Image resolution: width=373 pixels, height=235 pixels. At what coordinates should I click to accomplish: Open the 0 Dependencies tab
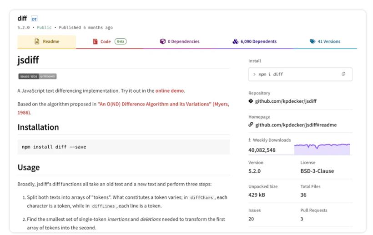pyautogui.click(x=180, y=41)
